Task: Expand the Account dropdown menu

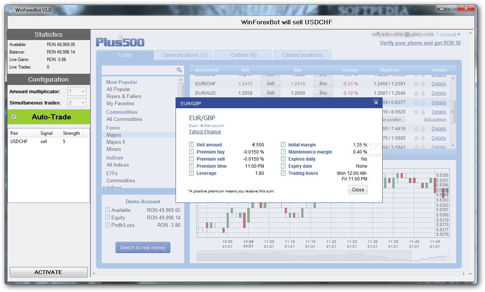Action: [x=450, y=35]
